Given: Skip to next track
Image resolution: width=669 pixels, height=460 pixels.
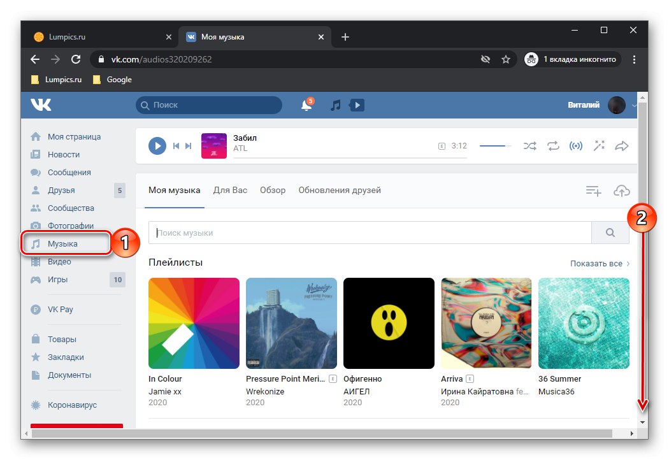Looking at the screenshot, I should pyautogui.click(x=188, y=146).
